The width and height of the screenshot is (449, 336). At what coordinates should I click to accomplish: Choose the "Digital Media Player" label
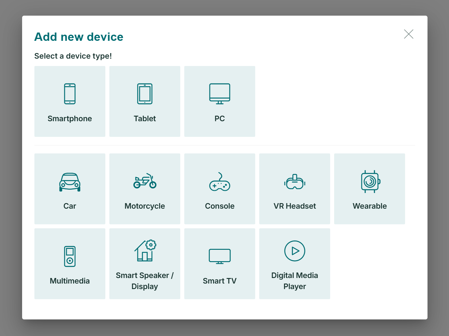tap(295, 281)
